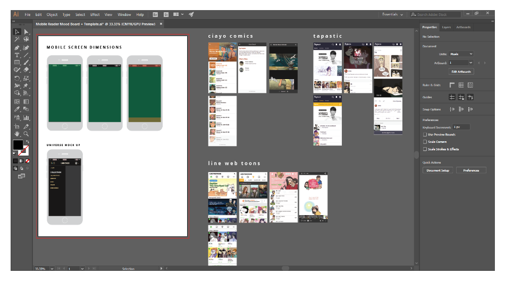Screen dimensions: 505x282
Task: Open the Adobe Stock St icon
Action: point(166,14)
